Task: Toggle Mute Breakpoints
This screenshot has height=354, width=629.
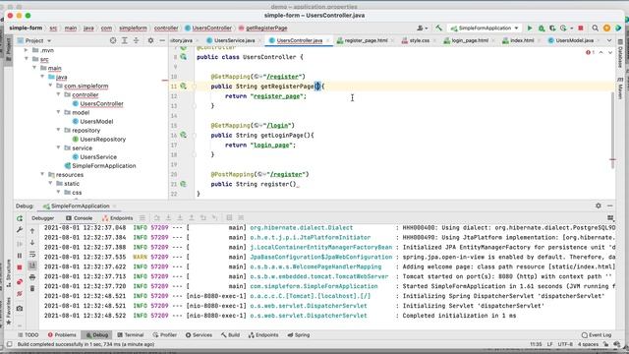Action: pos(20,294)
